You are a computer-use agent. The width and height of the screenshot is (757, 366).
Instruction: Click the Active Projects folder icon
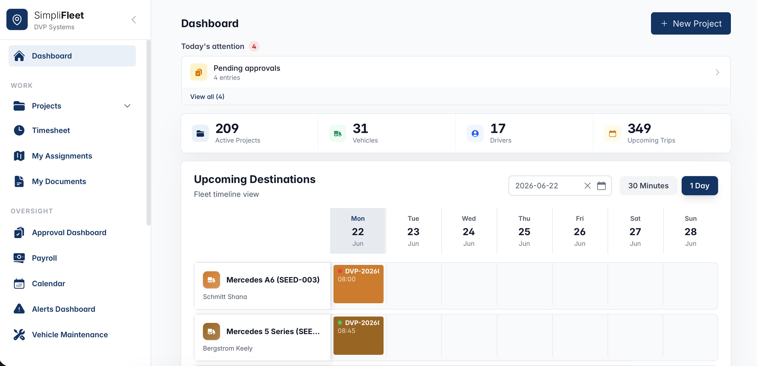200,134
